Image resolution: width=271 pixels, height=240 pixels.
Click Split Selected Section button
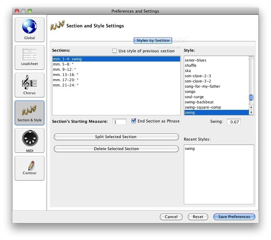click(x=116, y=137)
